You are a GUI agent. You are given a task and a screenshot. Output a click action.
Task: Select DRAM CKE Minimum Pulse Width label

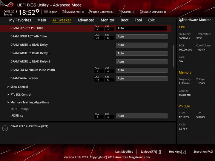point(33,70)
